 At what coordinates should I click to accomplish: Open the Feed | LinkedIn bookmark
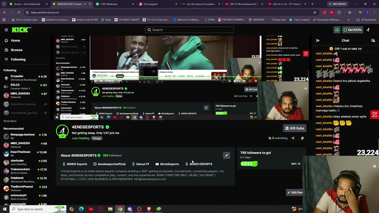click(299, 20)
